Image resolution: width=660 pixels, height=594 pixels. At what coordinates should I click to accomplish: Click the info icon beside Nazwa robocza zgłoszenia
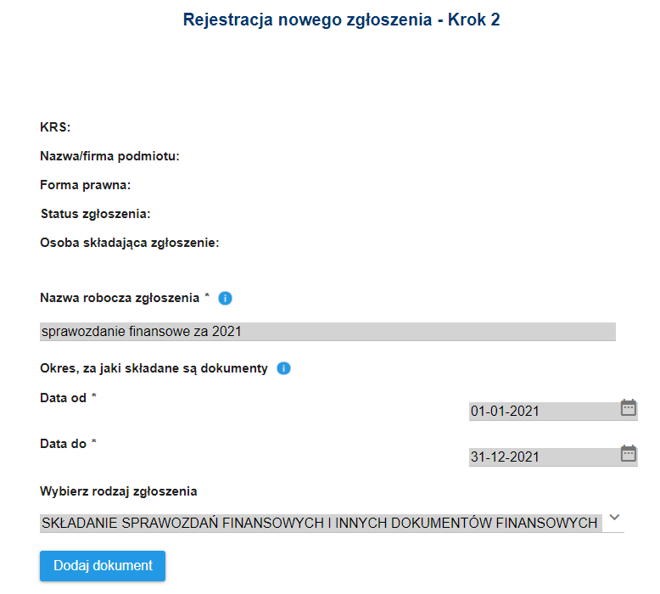coord(225,298)
